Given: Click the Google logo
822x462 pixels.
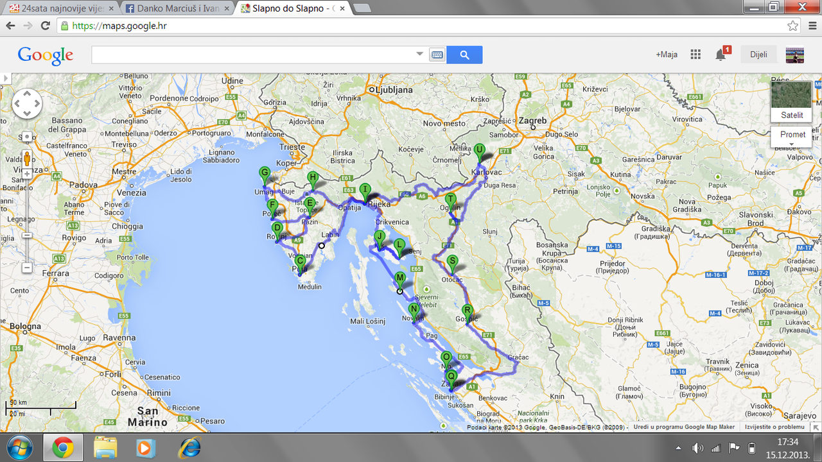Looking at the screenshot, I should point(46,55).
